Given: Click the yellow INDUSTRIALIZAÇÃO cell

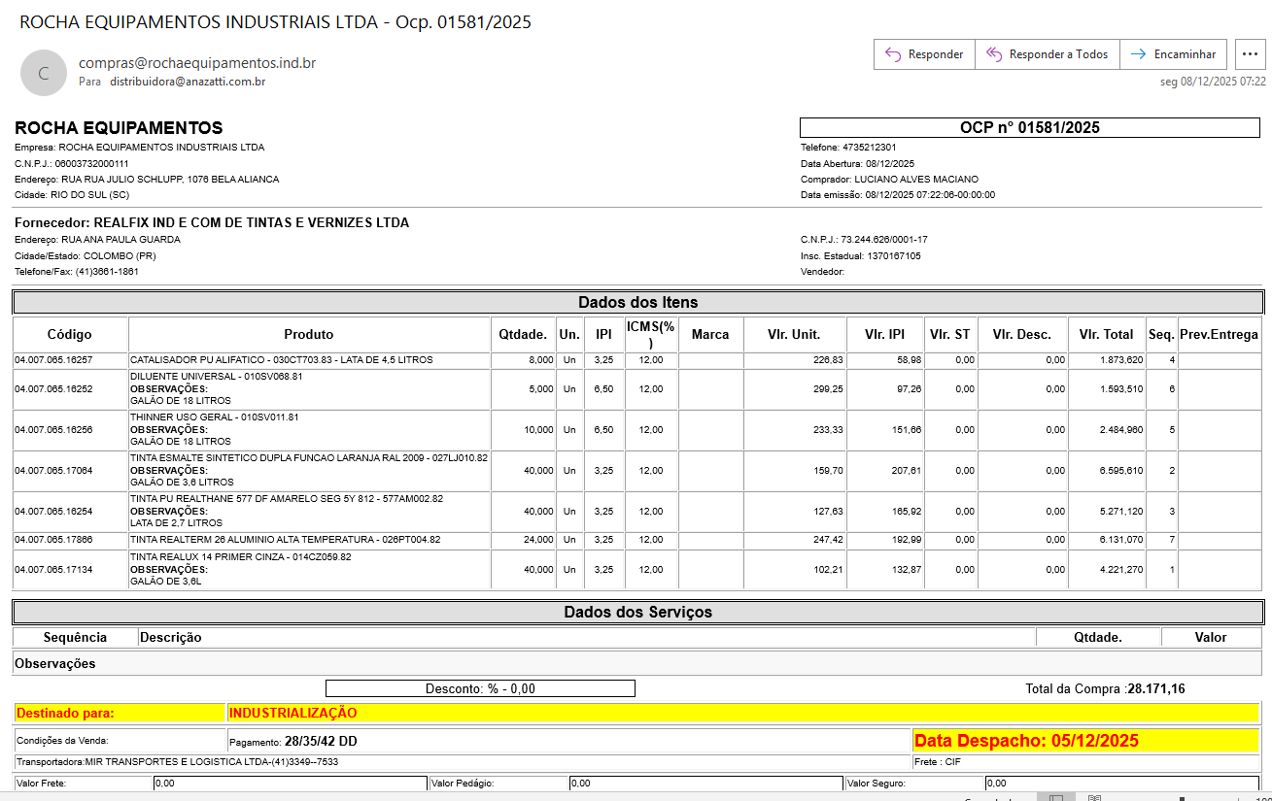Looking at the screenshot, I should pos(743,713).
